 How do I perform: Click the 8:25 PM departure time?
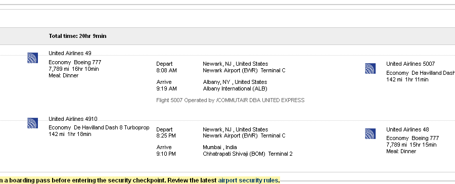coord(166,135)
